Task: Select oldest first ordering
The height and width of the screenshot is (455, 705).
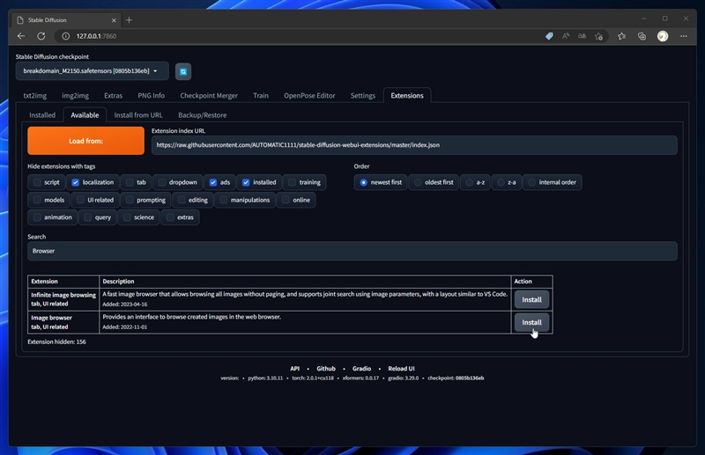Action: click(x=418, y=182)
